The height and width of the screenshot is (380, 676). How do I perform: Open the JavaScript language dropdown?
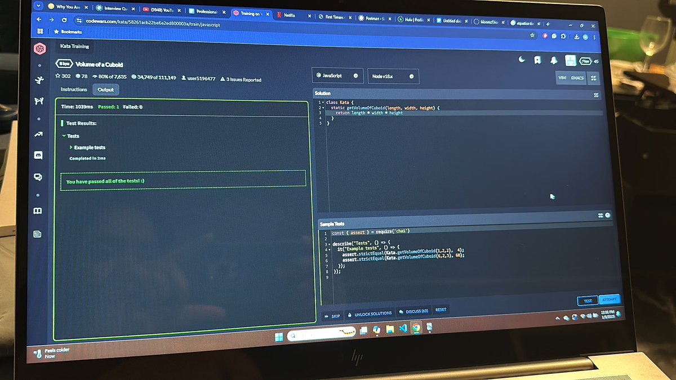coord(337,75)
